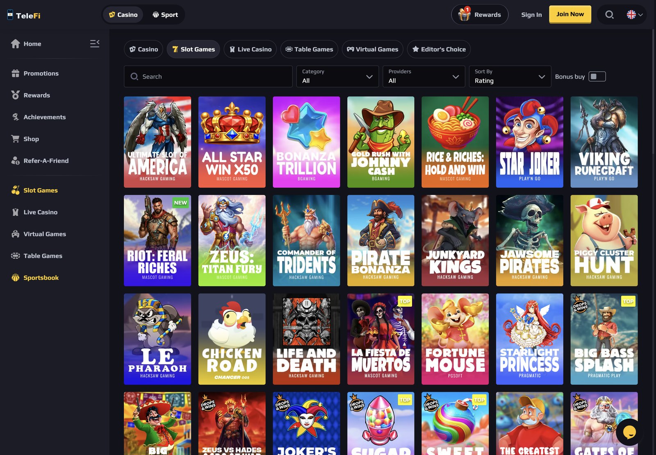The width and height of the screenshot is (656, 455).
Task: Open La Fiesta de Muertos game
Action: (x=381, y=339)
